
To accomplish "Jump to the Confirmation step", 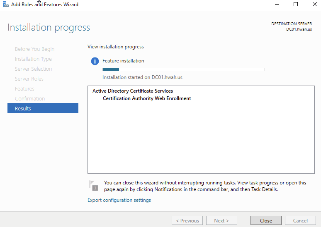I will (30, 99).
